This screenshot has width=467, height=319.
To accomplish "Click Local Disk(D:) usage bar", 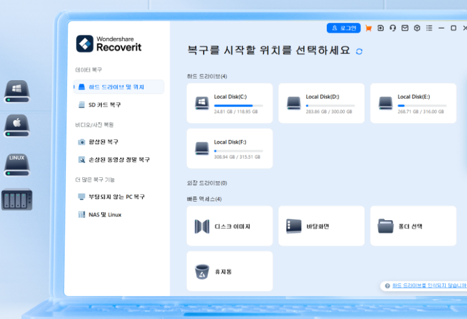I will pyautogui.click(x=330, y=106).
